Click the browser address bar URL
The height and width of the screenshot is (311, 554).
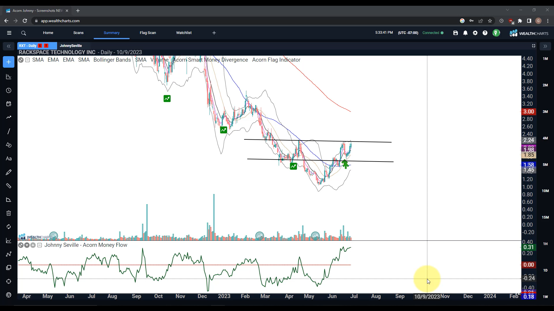60,21
